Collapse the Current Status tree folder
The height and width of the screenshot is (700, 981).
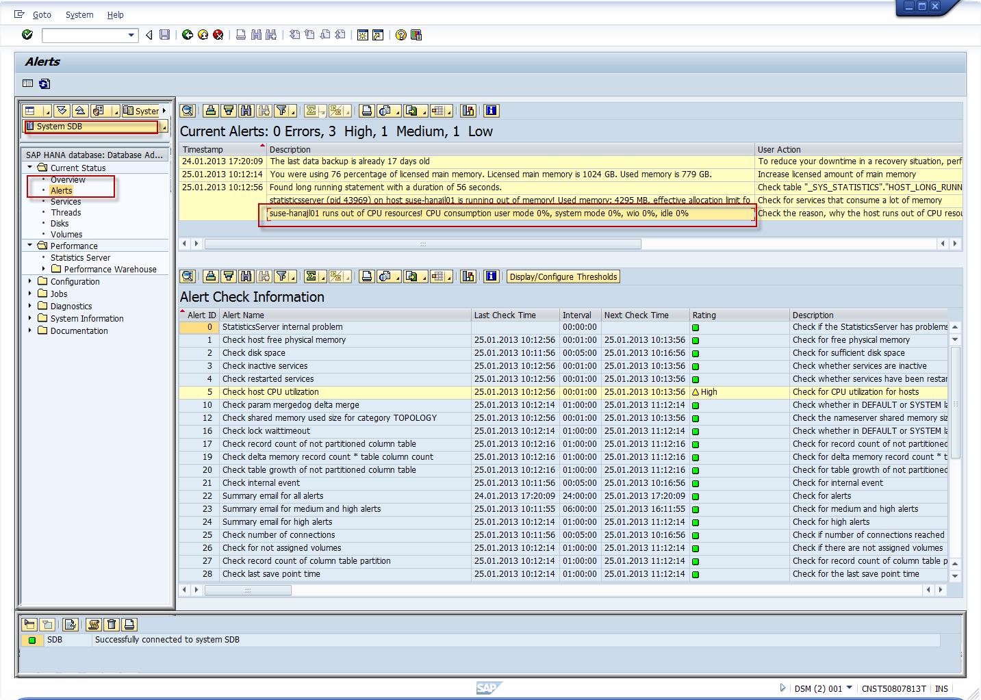point(30,168)
